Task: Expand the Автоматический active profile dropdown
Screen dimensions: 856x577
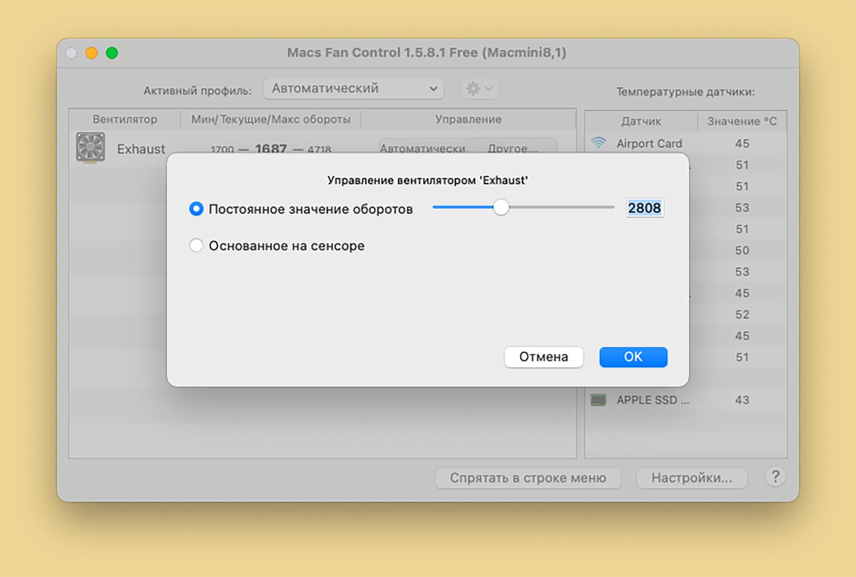Action: [x=353, y=88]
